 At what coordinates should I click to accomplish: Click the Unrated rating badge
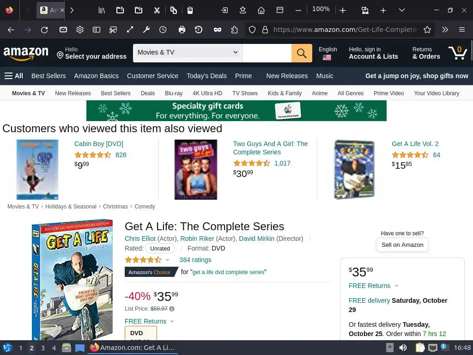(x=160, y=248)
